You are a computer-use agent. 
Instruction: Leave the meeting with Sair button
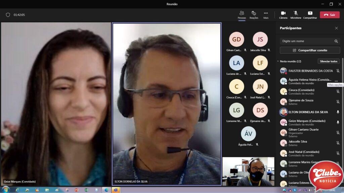tap(330, 15)
